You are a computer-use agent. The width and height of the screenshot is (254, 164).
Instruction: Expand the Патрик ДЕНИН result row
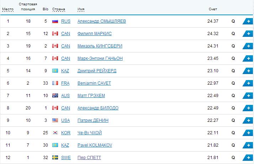click(247, 120)
